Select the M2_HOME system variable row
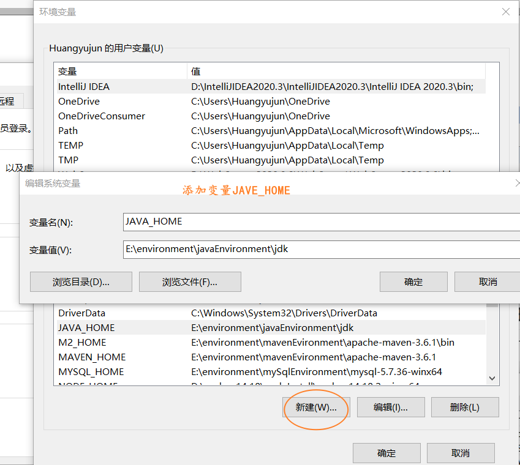Screen dimensions: 520x465 point(271,343)
